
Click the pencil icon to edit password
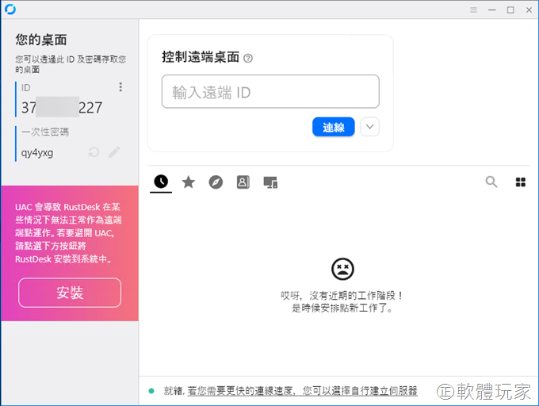(114, 152)
